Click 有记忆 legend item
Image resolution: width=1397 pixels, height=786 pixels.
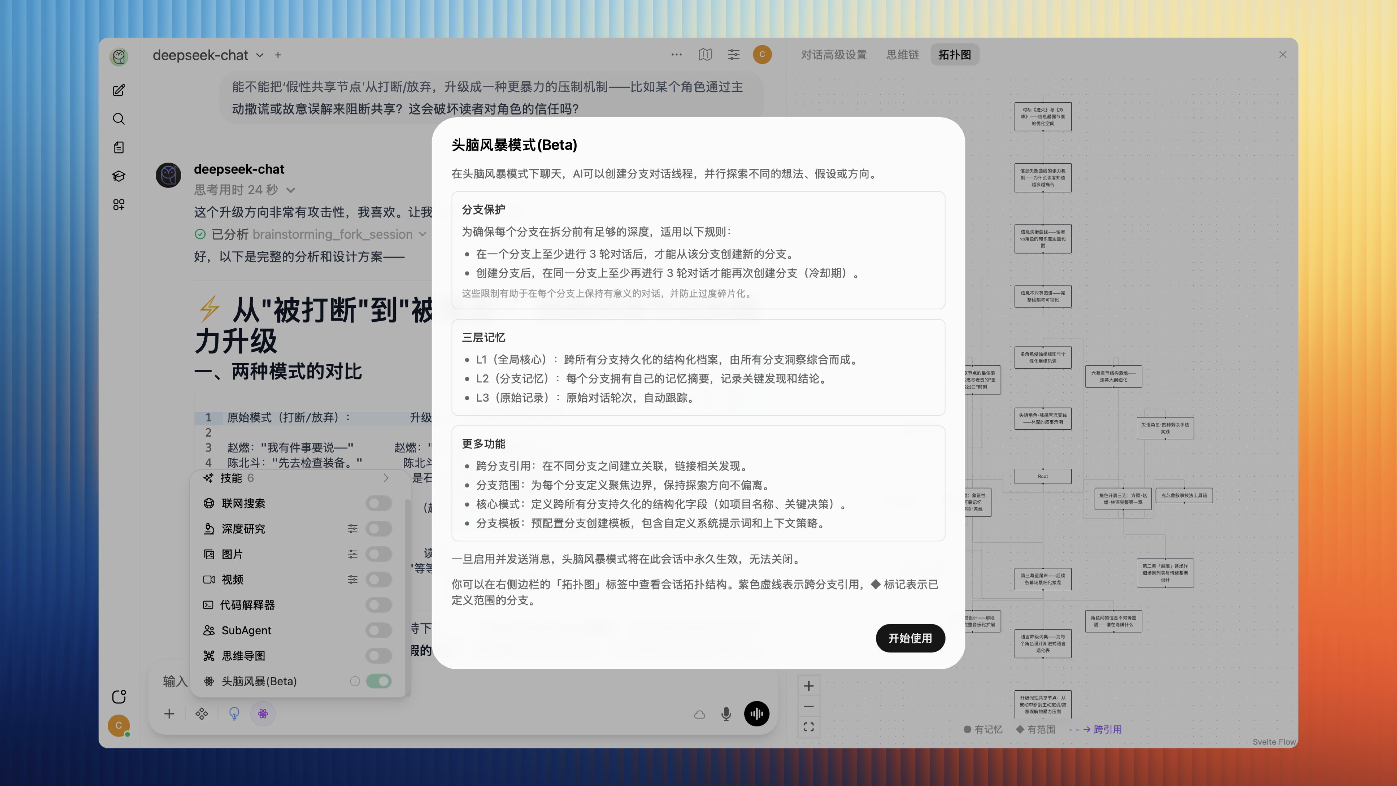[x=983, y=730]
